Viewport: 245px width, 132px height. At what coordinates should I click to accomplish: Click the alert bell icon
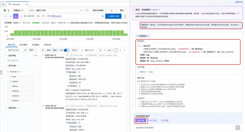coord(111,10)
